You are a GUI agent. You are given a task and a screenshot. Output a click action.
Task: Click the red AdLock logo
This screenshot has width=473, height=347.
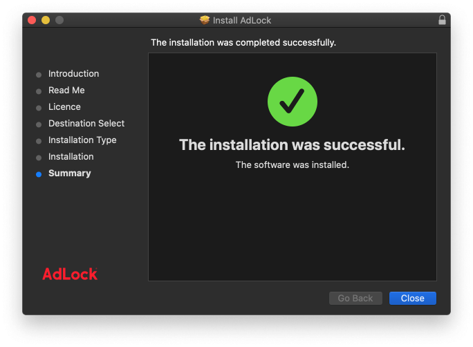tap(70, 274)
